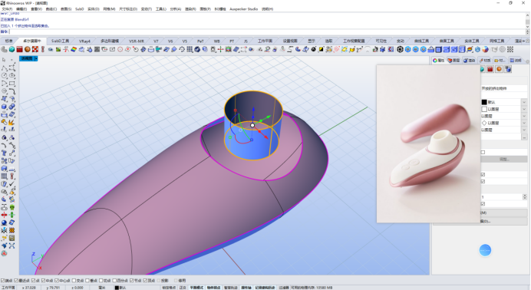This screenshot has height=290, width=531.
Task: Click the blue cube icon in properties panel
Action: (x=508, y=69)
